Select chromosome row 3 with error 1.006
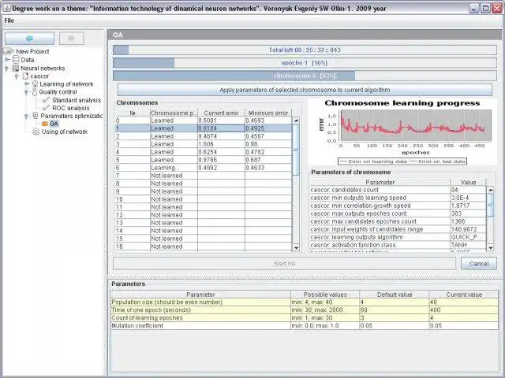 [x=204, y=144]
